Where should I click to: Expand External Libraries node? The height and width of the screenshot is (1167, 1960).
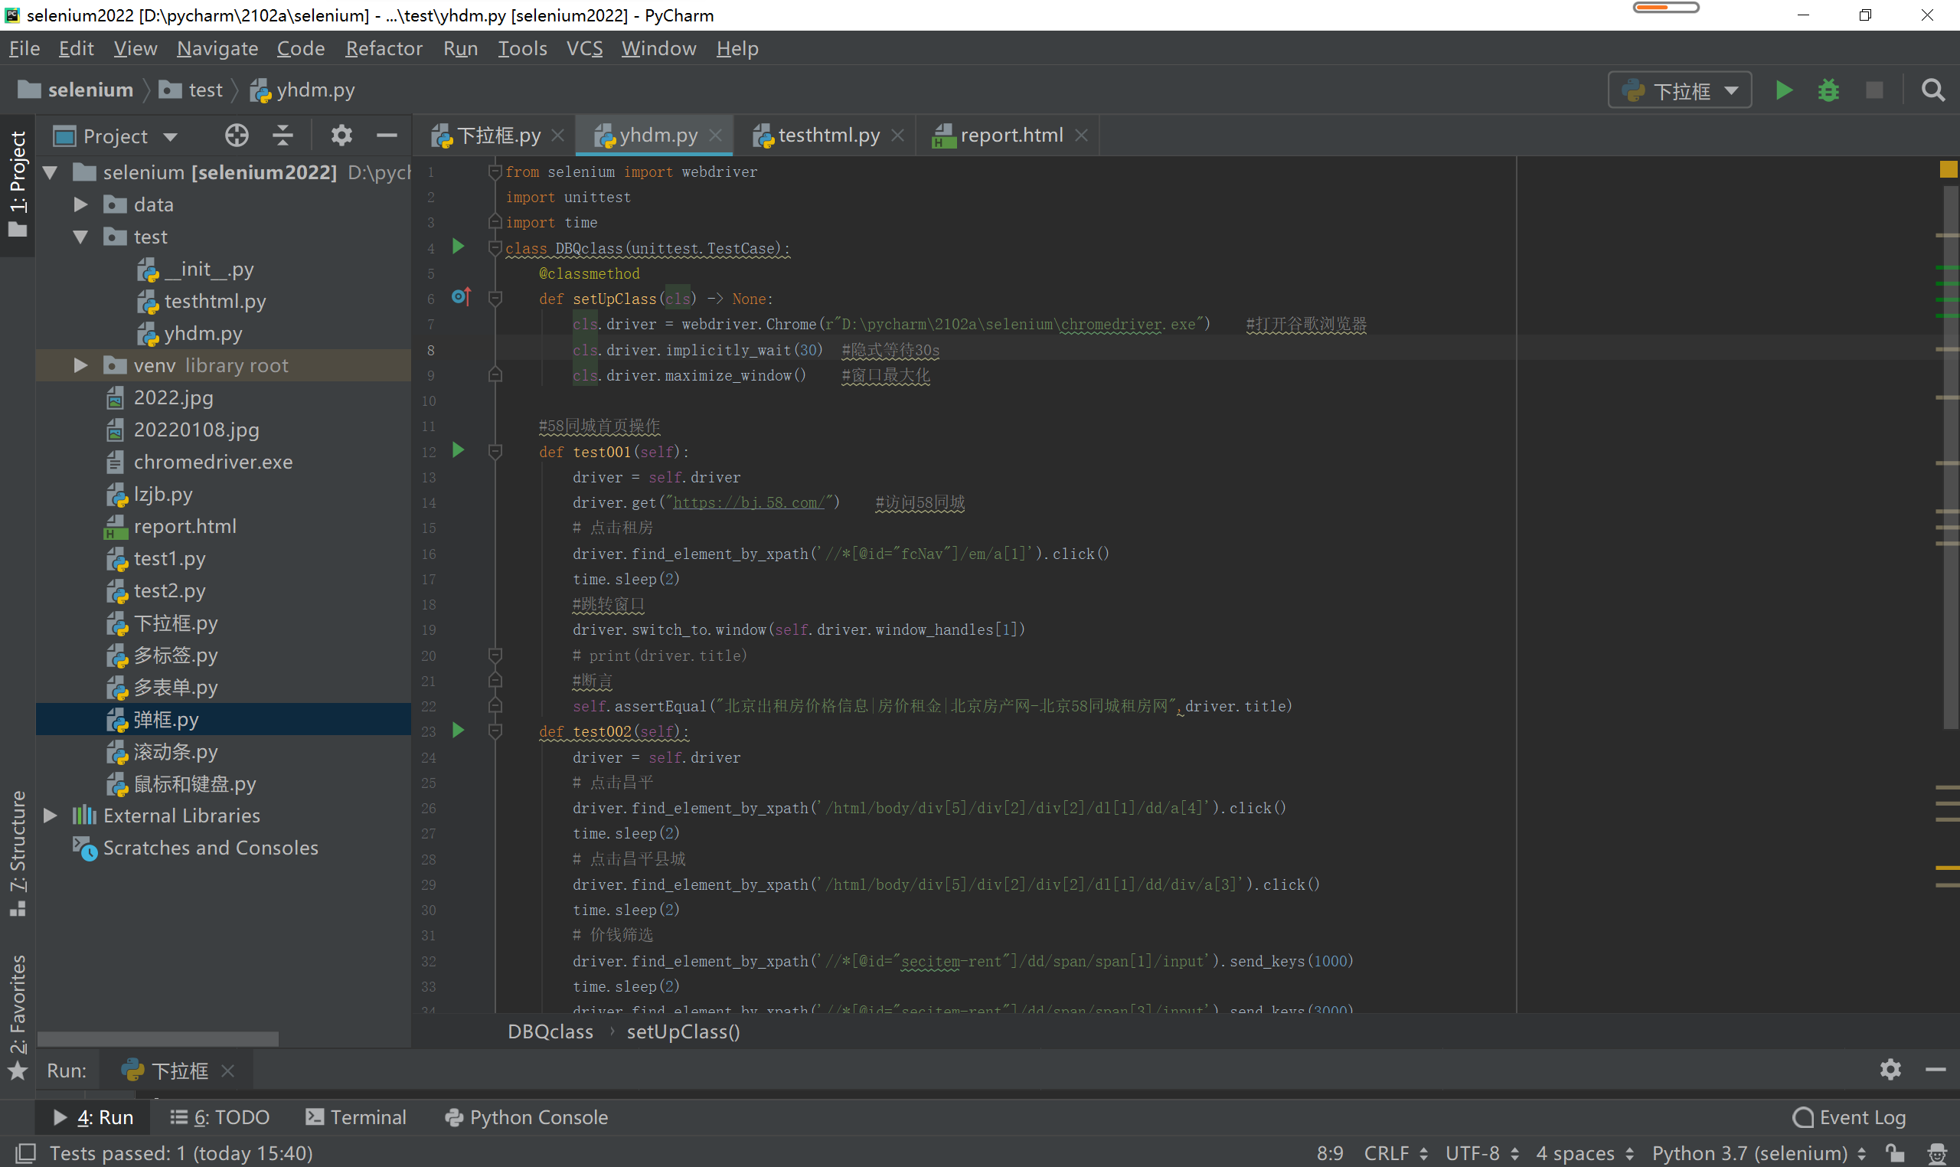(51, 816)
